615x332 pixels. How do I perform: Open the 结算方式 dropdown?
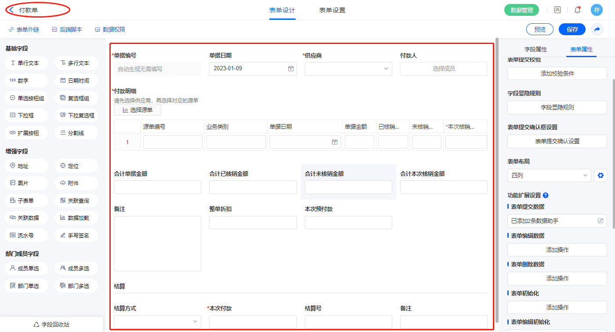tap(157, 321)
